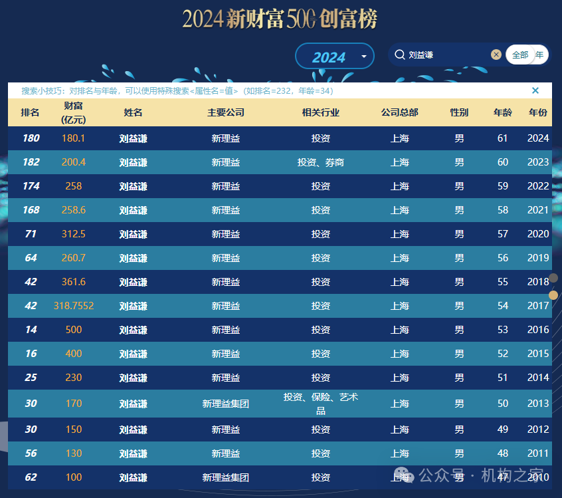Screen dimensions: 562x498
Task: Select the 年 toggle option
Action: pyautogui.click(x=539, y=55)
